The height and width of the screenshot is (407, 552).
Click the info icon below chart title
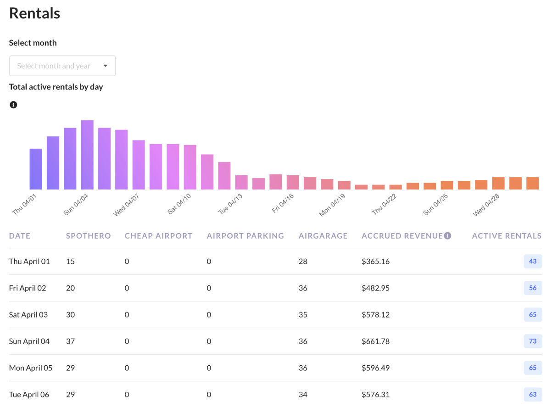coord(13,105)
